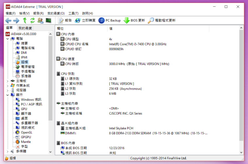Click the green Up arrow icon
248x164 pixels.
point(25,20)
